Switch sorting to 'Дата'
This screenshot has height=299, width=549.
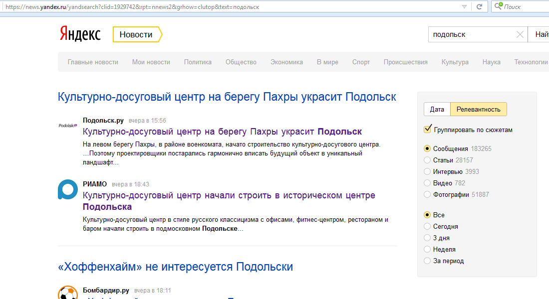coord(437,109)
